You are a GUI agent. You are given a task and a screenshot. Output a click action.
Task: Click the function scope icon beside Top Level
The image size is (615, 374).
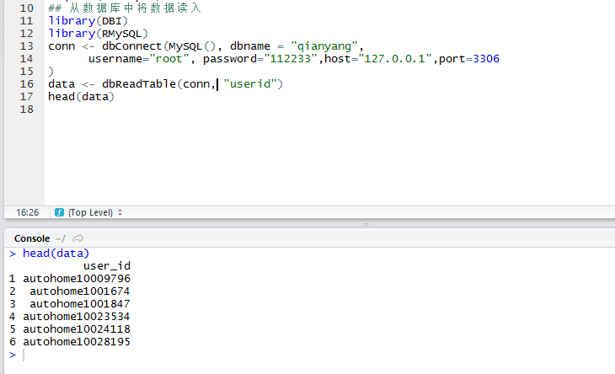click(60, 212)
